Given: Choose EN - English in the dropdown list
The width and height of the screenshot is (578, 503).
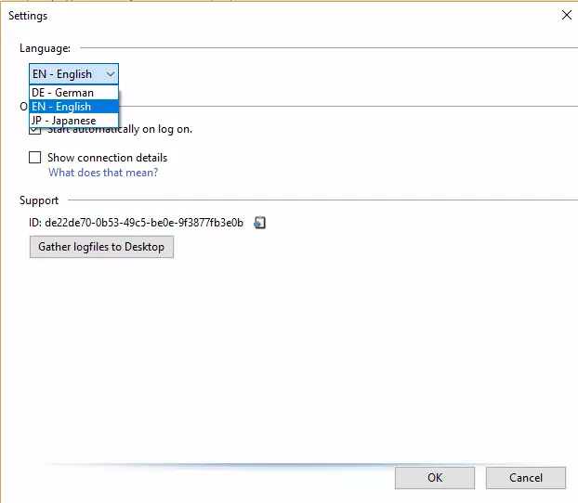Looking at the screenshot, I should point(73,107).
